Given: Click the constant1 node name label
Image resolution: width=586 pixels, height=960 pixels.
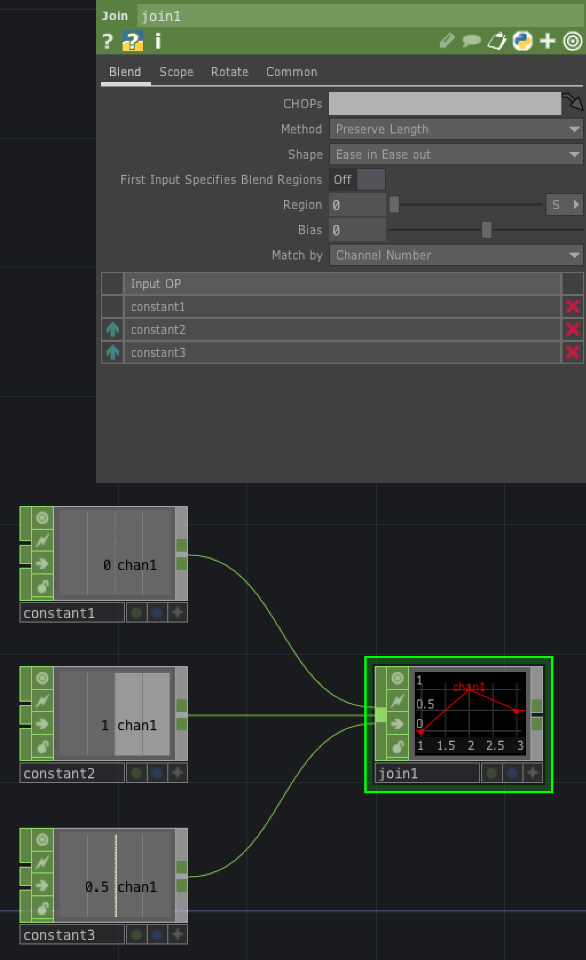Looking at the screenshot, I should tap(72, 613).
